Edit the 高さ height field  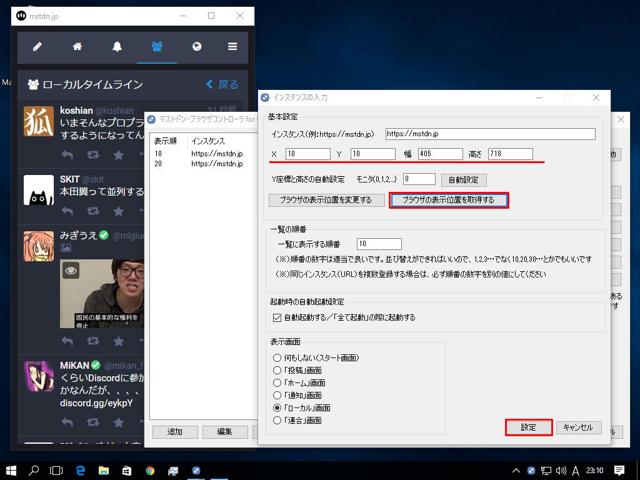(510, 154)
